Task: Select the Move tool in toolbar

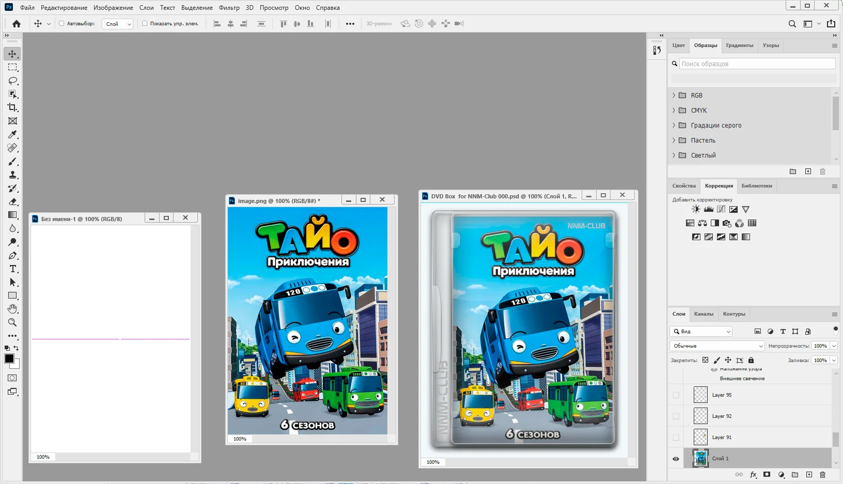Action: [x=12, y=54]
